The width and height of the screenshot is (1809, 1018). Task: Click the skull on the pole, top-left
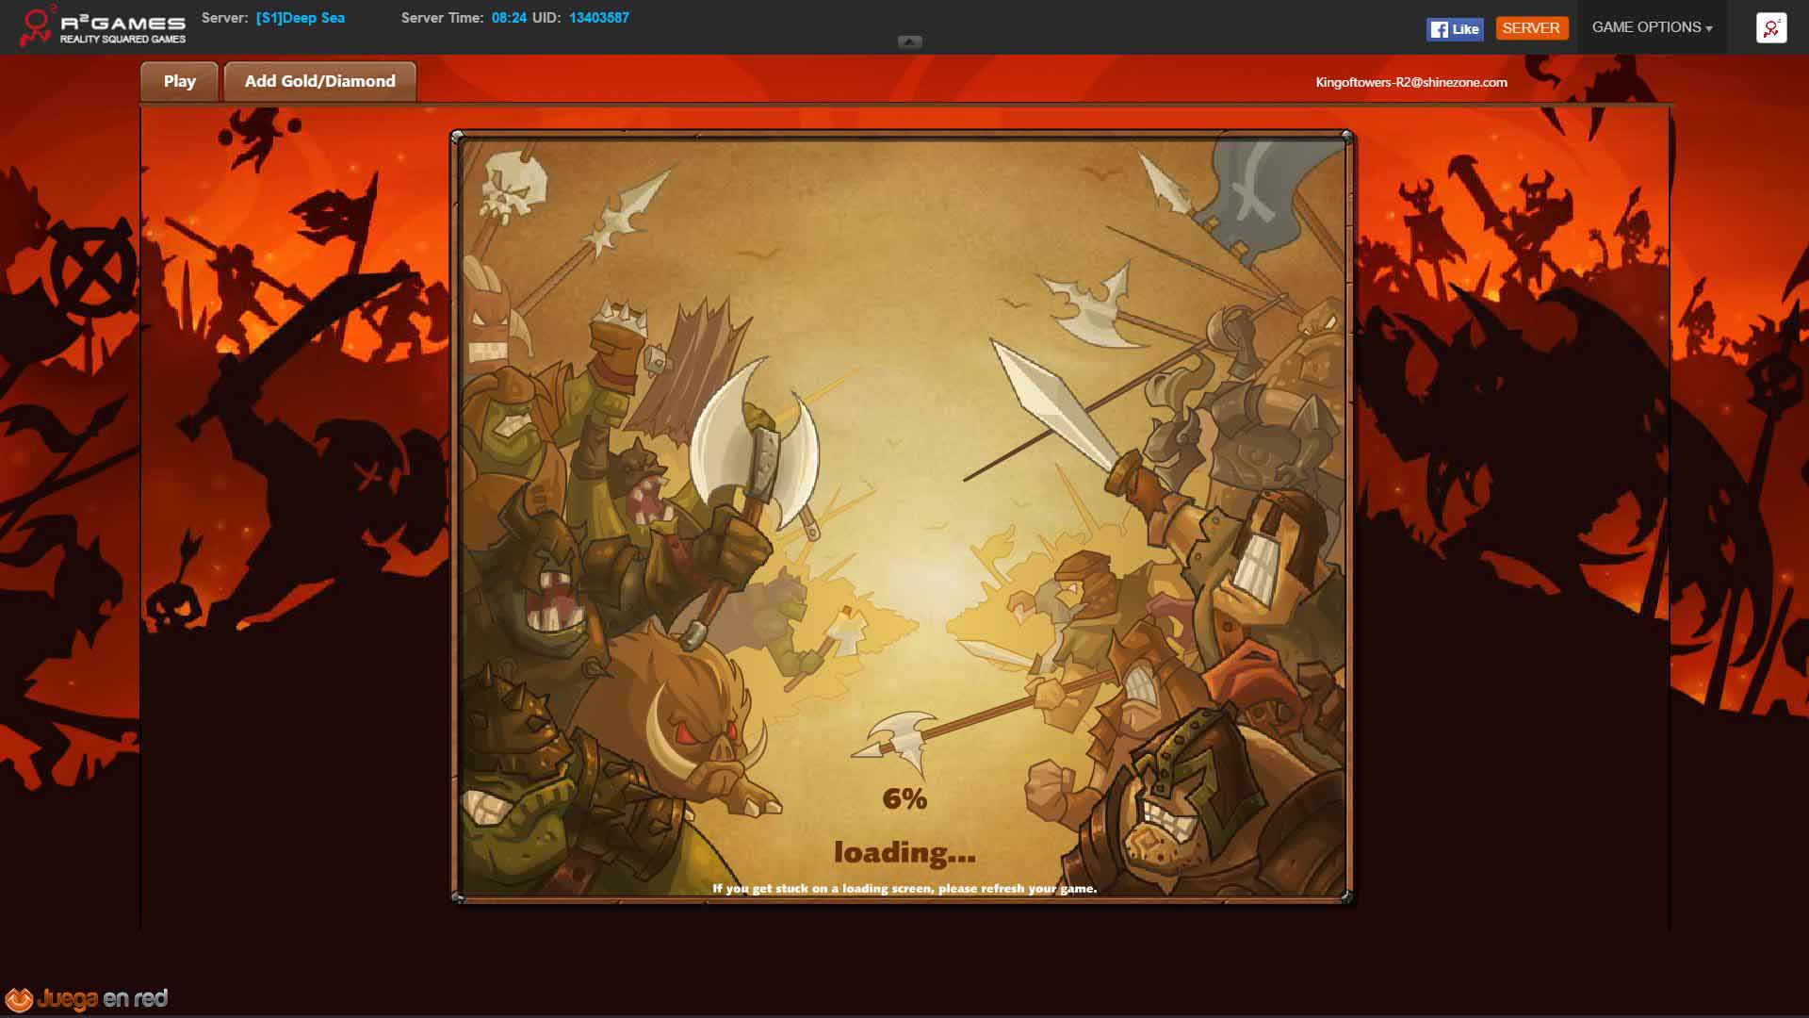coord(512,185)
